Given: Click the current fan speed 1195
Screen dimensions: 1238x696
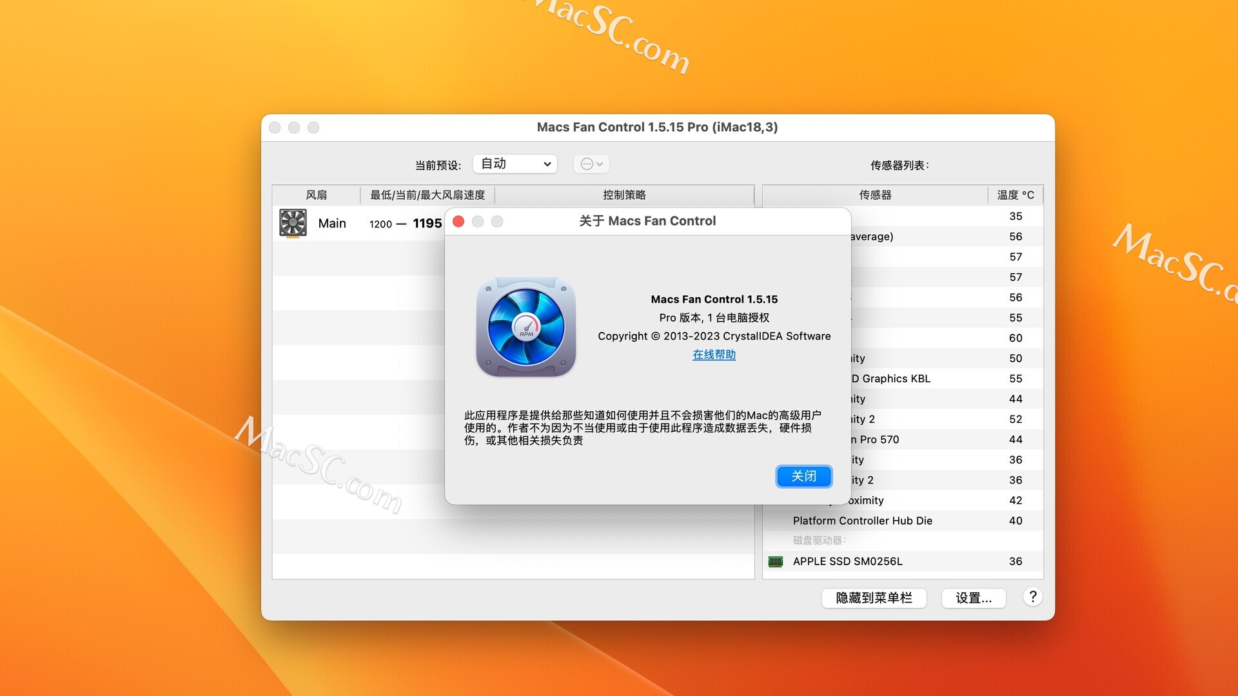Looking at the screenshot, I should coord(427,224).
